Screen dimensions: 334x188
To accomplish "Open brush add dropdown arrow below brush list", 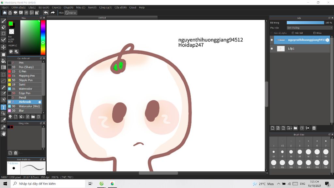I will (23, 117).
